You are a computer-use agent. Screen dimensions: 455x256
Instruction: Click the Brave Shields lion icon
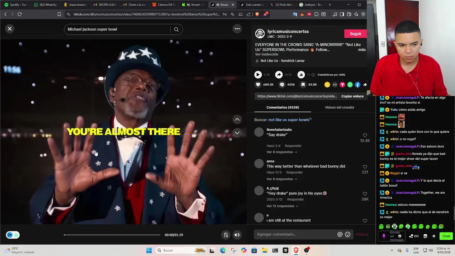pyautogui.click(x=257, y=14)
